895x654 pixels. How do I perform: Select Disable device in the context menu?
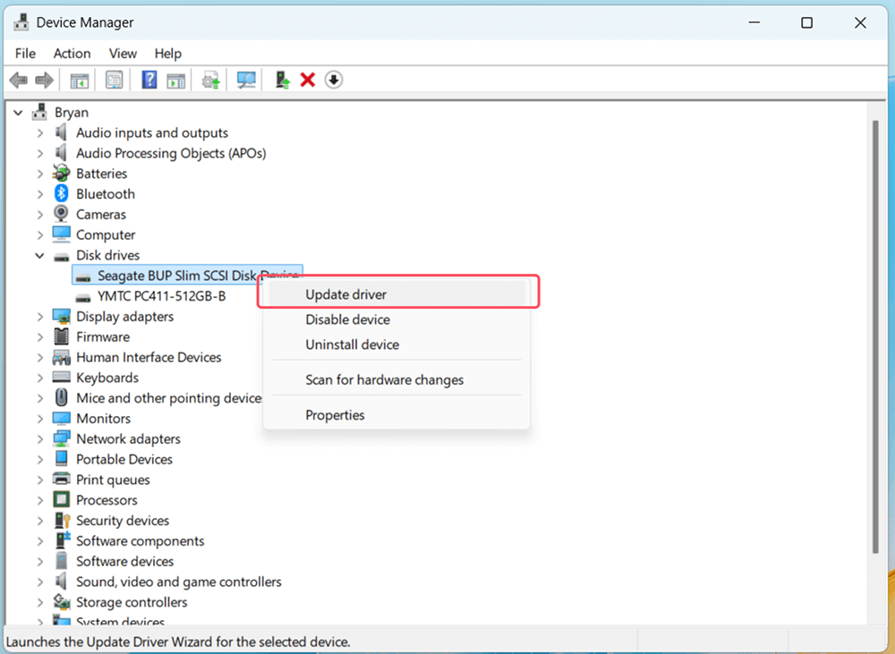click(x=347, y=319)
